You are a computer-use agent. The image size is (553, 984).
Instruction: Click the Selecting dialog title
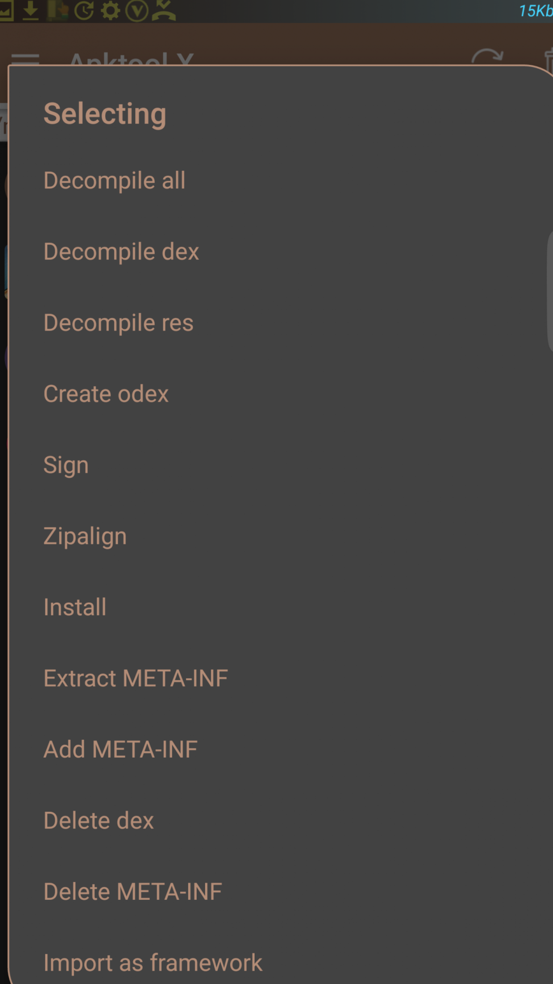tap(105, 114)
